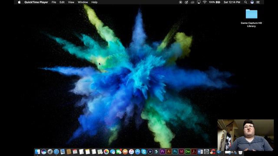
Task: Launch Adobe Illustrator from Dock
Action: 169,152
